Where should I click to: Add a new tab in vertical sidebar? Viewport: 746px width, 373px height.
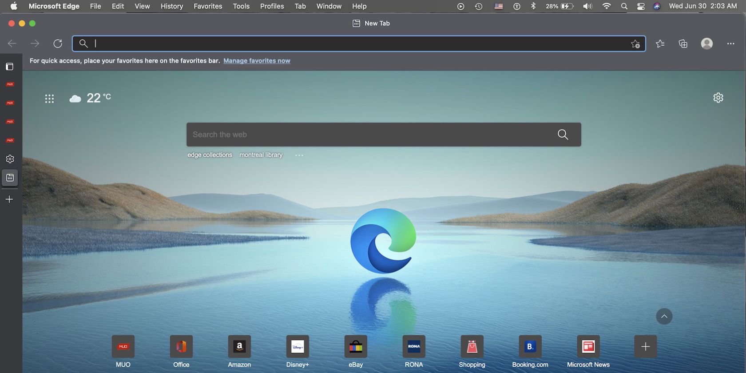coord(9,199)
